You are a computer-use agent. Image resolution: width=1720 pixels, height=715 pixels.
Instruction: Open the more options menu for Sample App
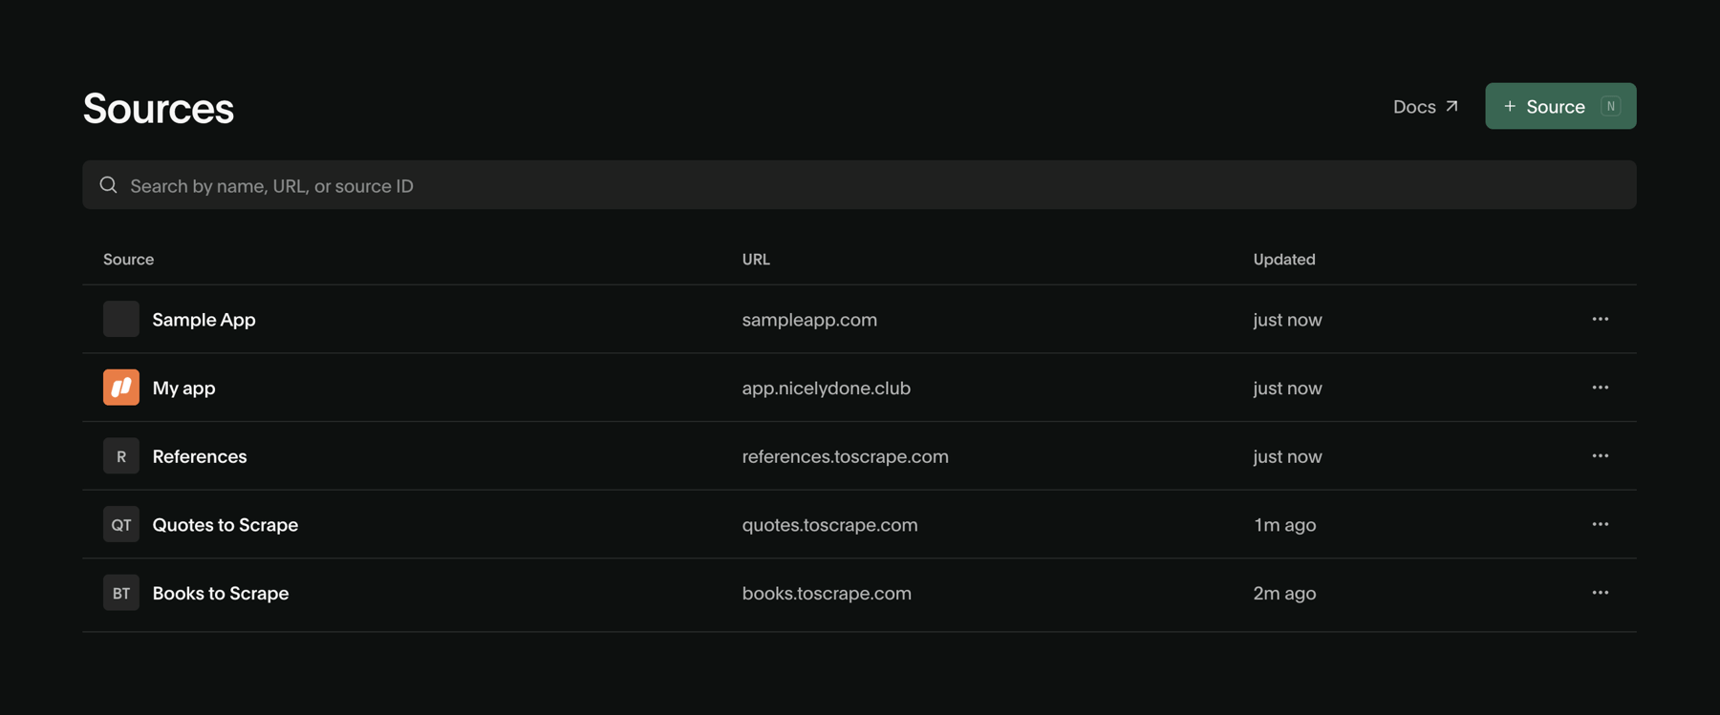click(1601, 319)
